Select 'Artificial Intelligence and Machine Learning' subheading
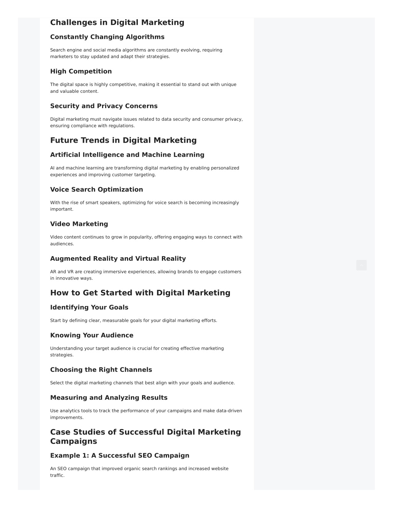This screenshot has height=508, width=393. tap(127, 155)
